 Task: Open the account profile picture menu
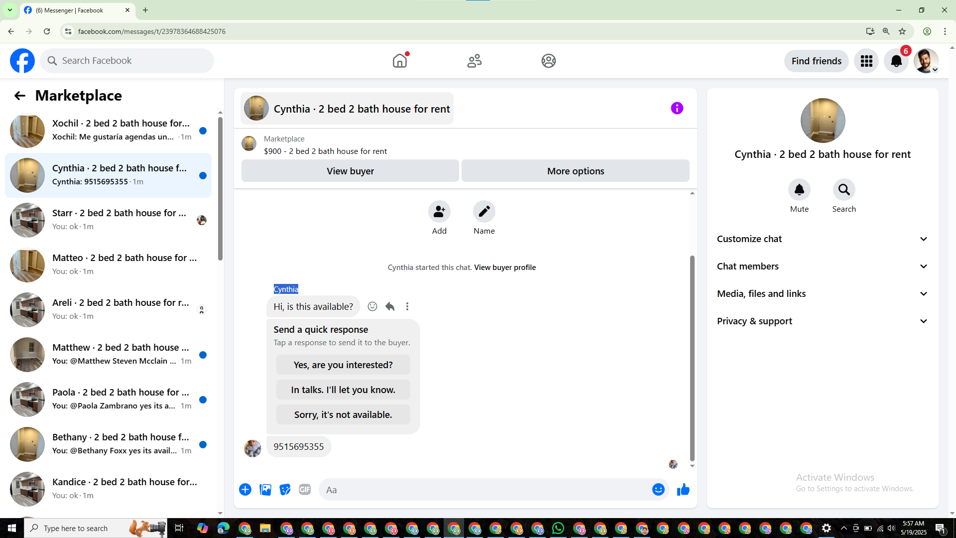[x=926, y=61]
